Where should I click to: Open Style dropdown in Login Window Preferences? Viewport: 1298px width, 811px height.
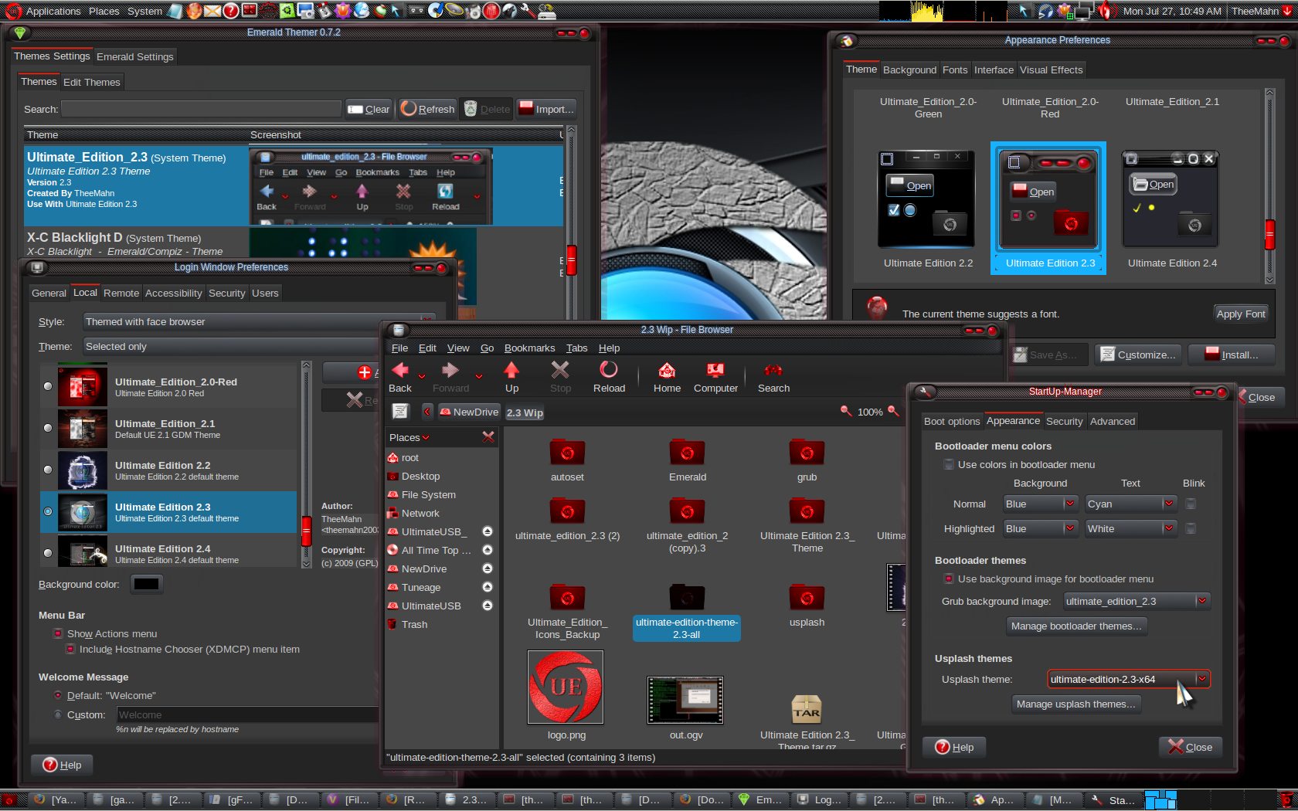(259, 321)
